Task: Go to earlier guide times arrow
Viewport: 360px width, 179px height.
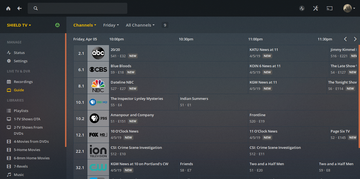Action: tap(345, 39)
